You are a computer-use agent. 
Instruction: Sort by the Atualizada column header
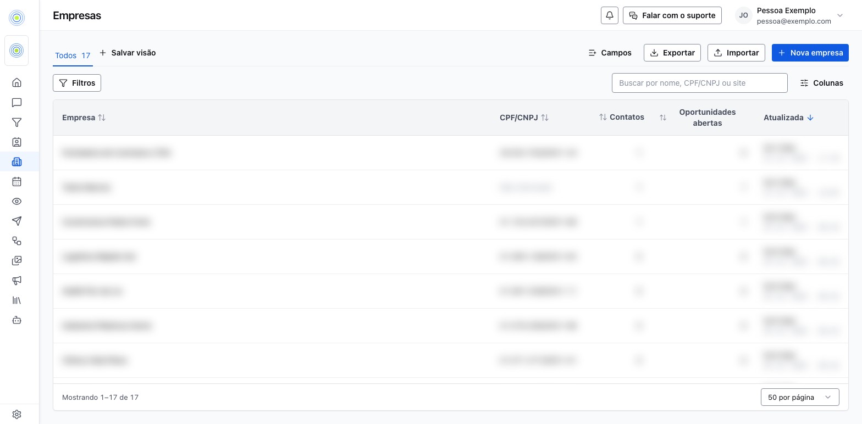(789, 118)
